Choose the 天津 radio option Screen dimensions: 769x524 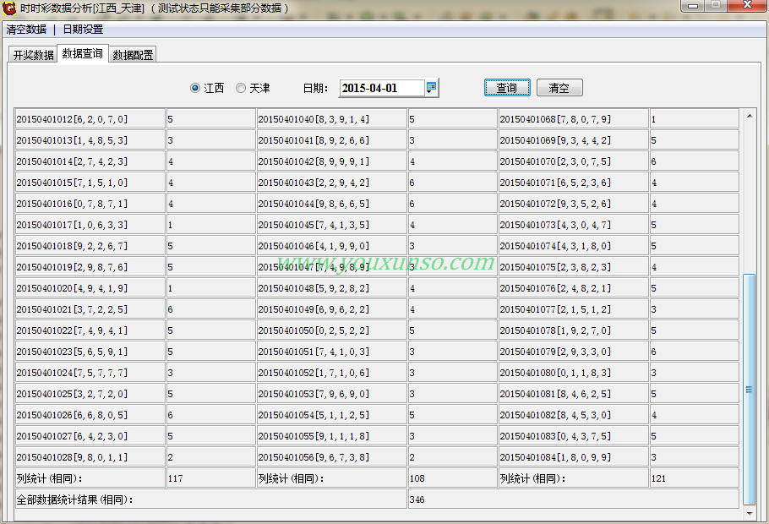(x=242, y=88)
